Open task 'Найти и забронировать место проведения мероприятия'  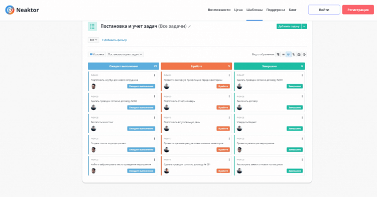click(x=121, y=164)
